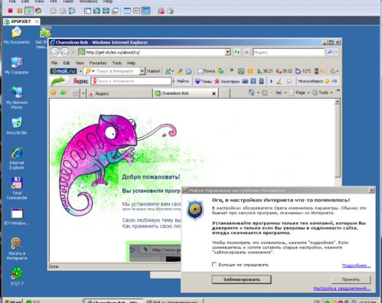This screenshot has height=303, width=382.
Task: Switch to the Яндекс tab
Action: 119,93
